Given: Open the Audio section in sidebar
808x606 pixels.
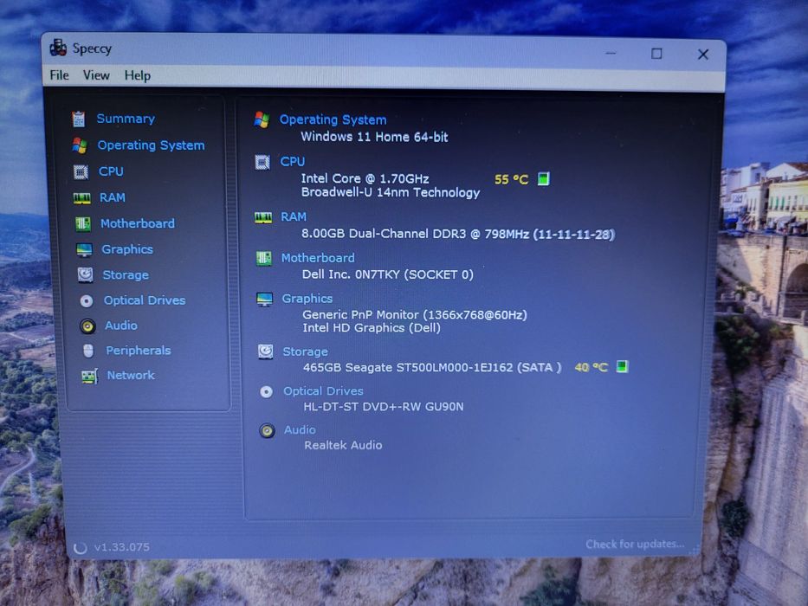Looking at the screenshot, I should tap(121, 326).
